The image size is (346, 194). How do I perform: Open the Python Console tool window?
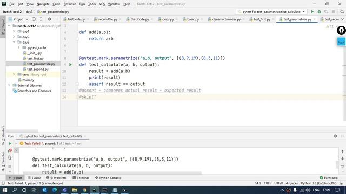[x=108, y=178]
